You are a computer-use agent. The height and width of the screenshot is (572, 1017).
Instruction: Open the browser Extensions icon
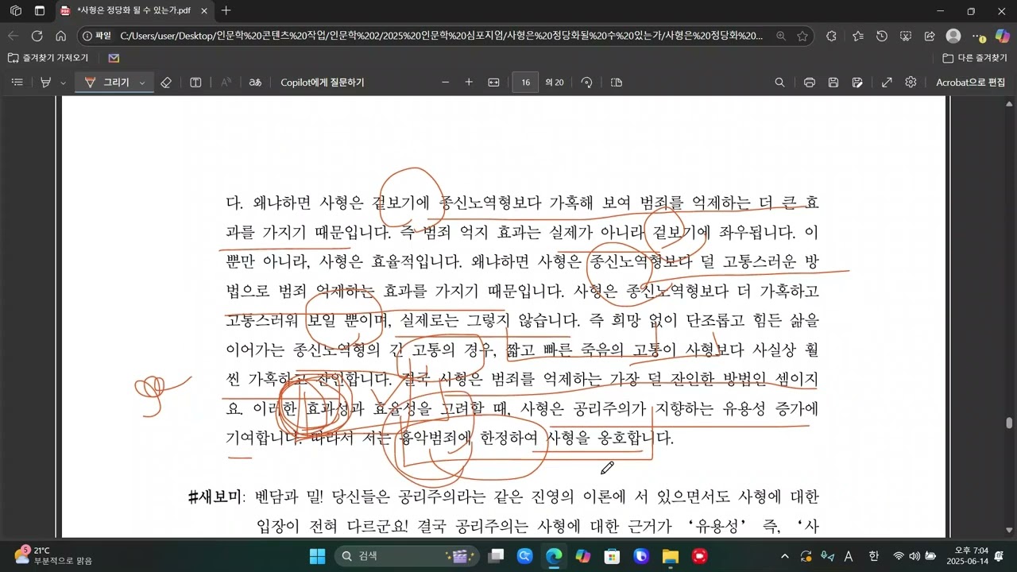click(x=831, y=36)
